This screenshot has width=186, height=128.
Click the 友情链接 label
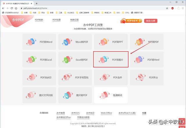[x=44, y=113]
